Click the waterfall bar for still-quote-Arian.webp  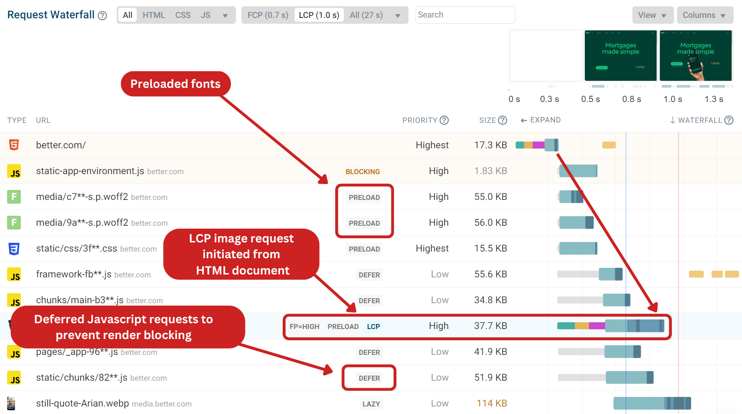(x=652, y=403)
